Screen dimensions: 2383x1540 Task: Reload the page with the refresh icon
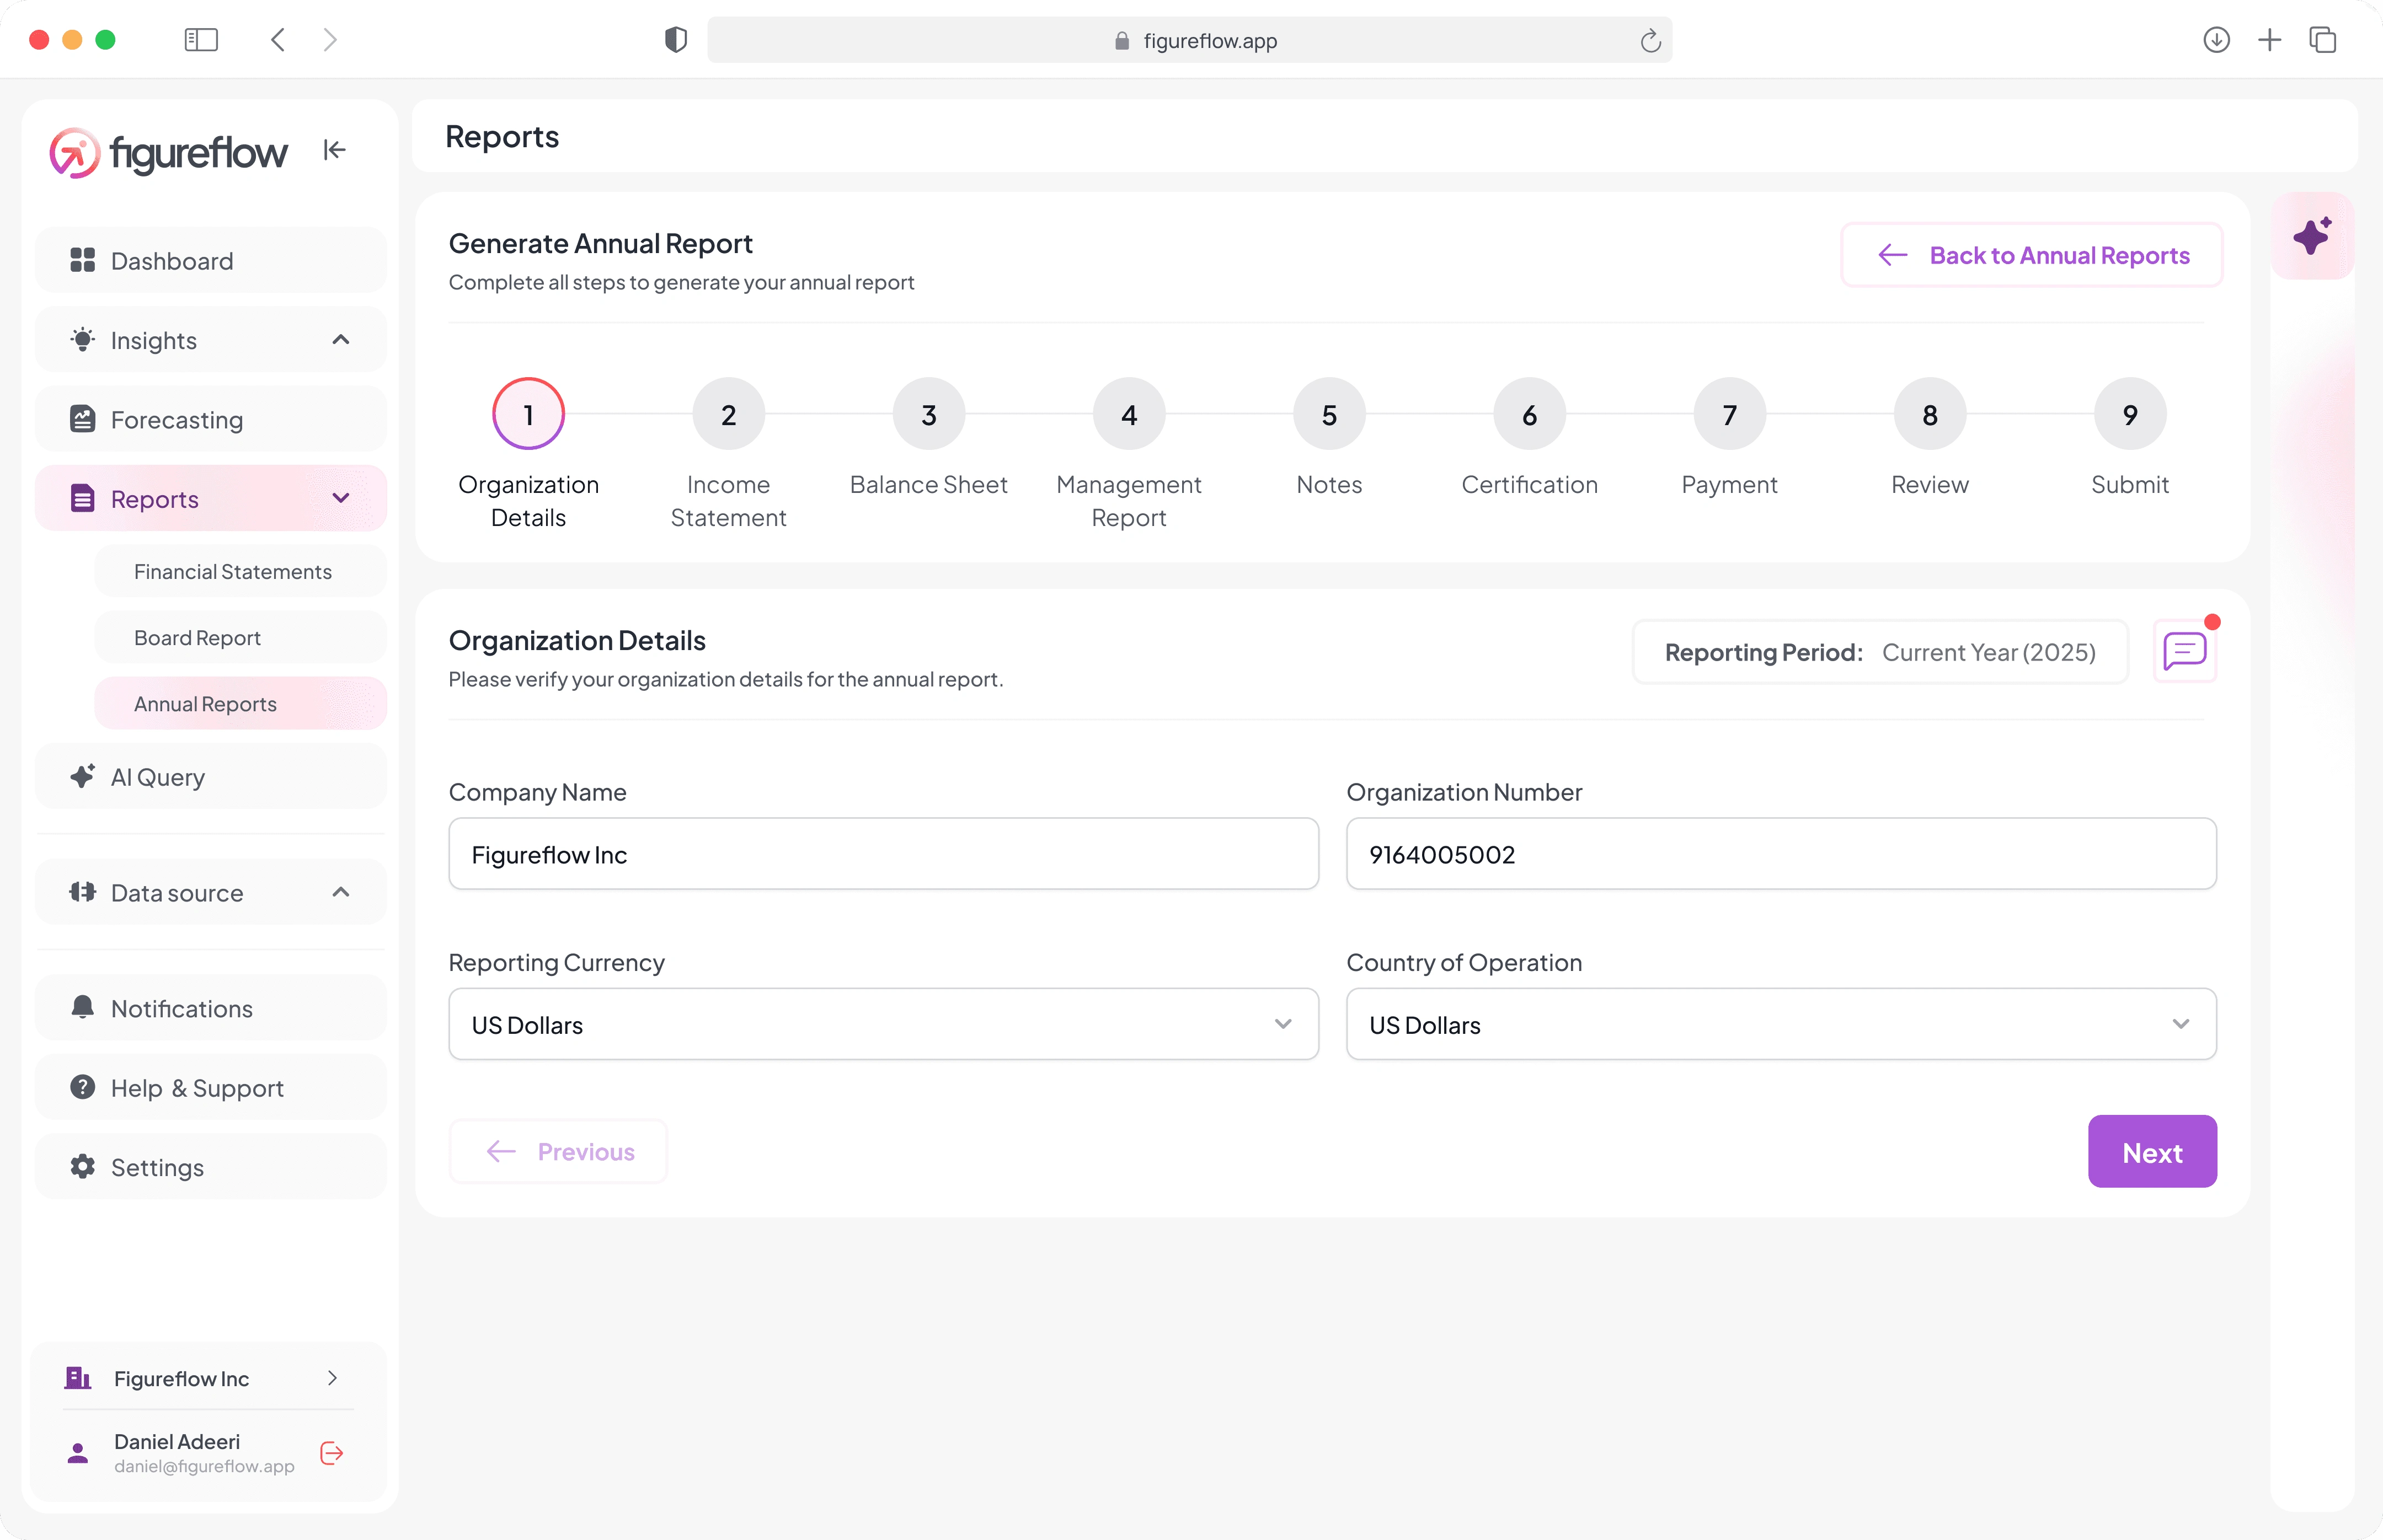[x=1650, y=41]
